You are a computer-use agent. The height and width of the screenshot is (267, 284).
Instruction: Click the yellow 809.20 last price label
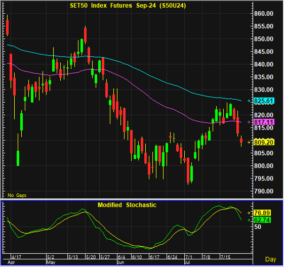point(264,143)
